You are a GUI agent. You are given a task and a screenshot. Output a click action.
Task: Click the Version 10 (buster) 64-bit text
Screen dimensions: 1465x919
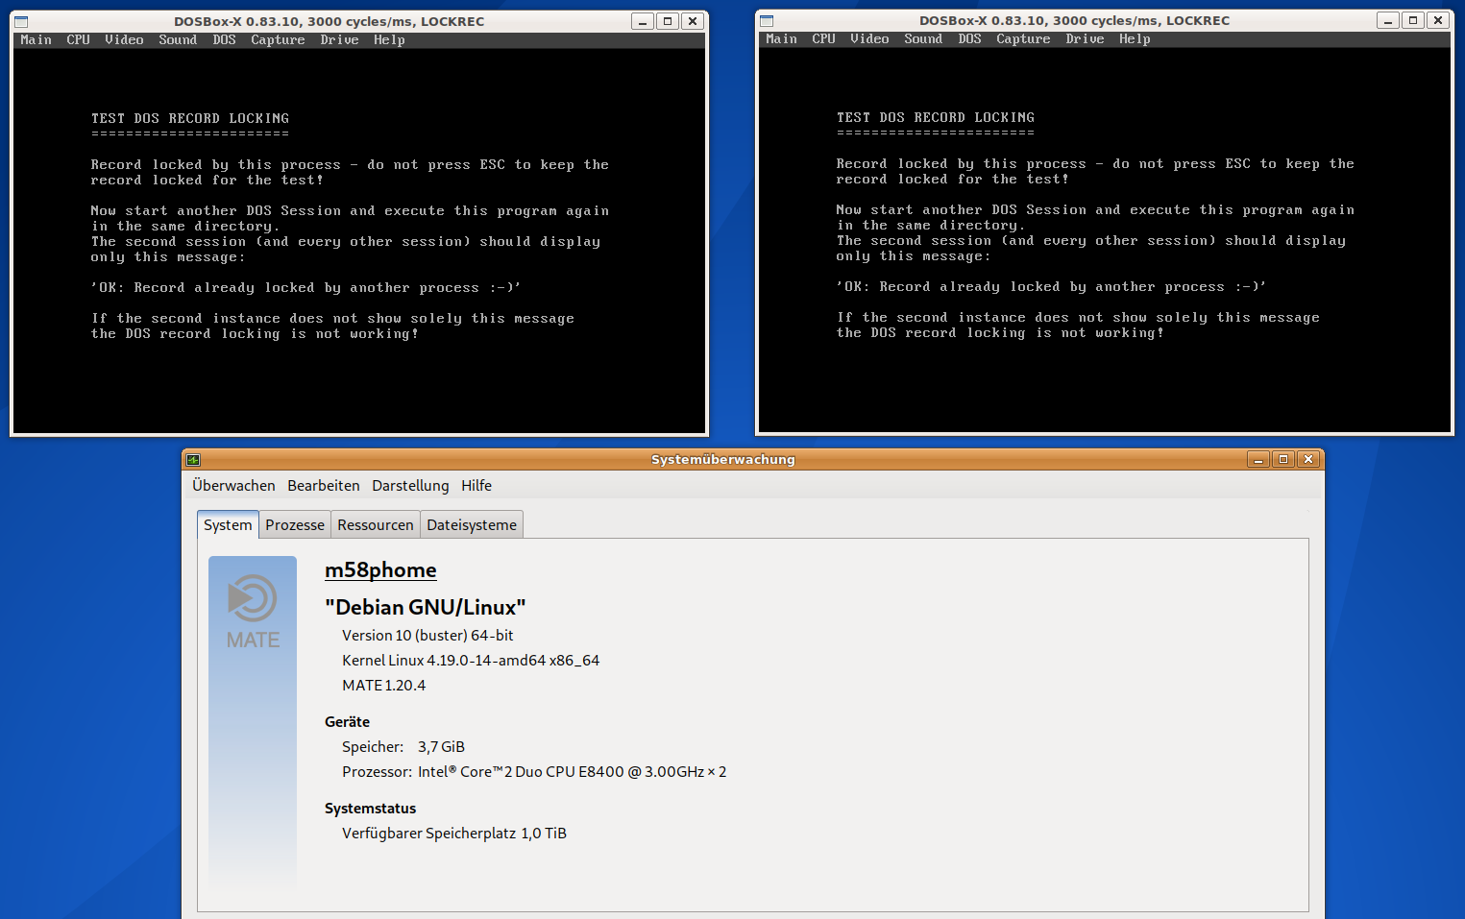[427, 636]
